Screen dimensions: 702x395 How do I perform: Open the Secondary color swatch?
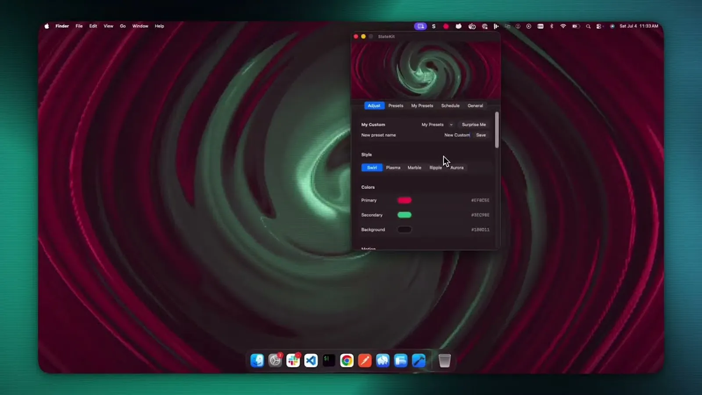[x=404, y=215]
